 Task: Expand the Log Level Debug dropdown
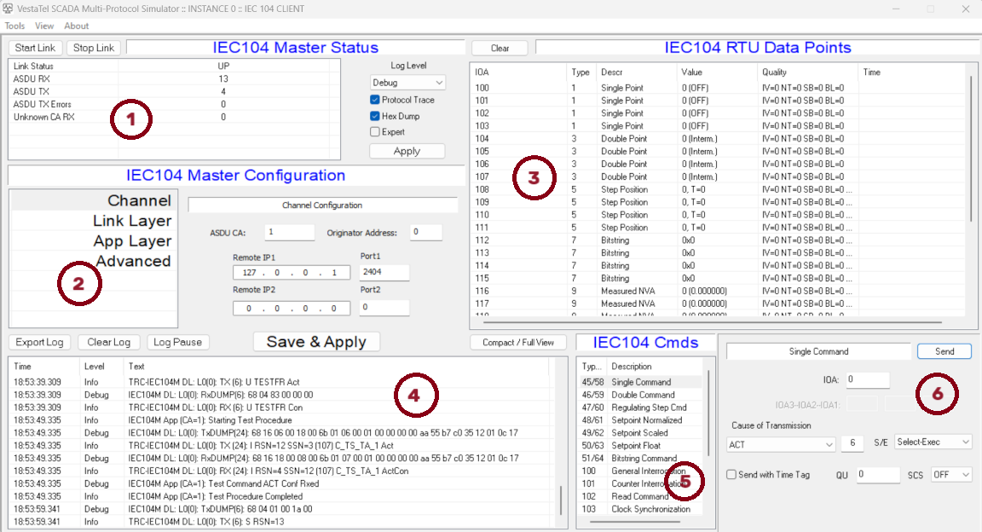(x=407, y=83)
